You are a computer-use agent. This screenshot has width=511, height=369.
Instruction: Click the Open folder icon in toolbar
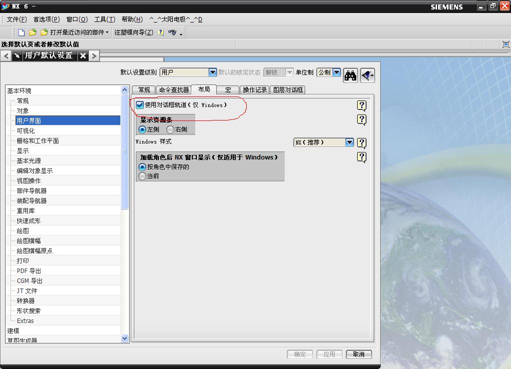[32, 32]
